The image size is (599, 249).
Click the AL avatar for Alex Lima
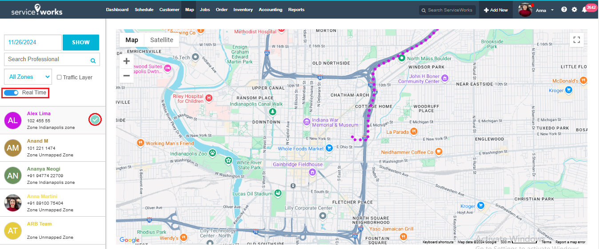(x=13, y=120)
